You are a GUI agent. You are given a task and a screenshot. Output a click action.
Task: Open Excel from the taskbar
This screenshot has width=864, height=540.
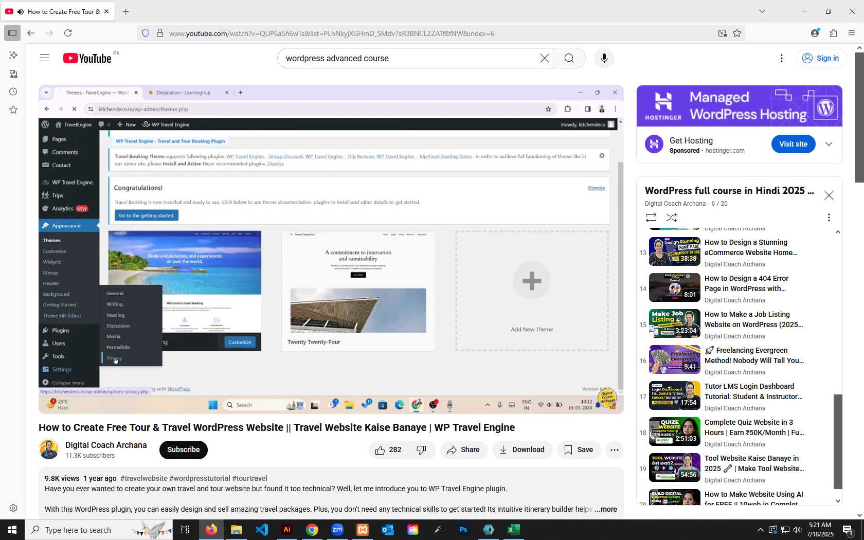point(514,530)
